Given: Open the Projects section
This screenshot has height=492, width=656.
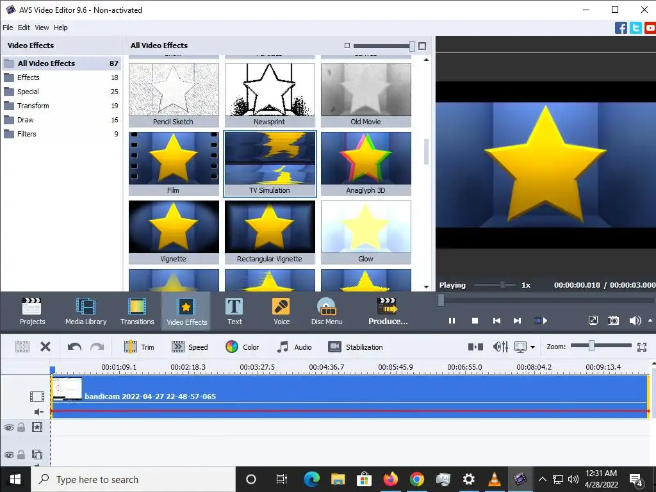Looking at the screenshot, I should click(x=32, y=311).
